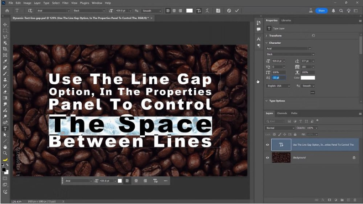This screenshot has width=363, height=204.
Task: Toggle lock image pixels brush icon
Action: (279, 134)
